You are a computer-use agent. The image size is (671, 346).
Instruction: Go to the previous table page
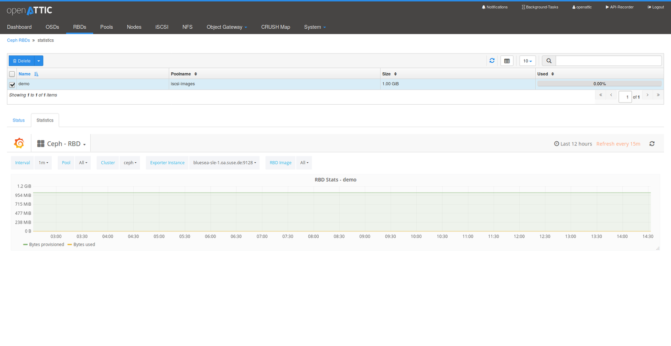(x=611, y=95)
